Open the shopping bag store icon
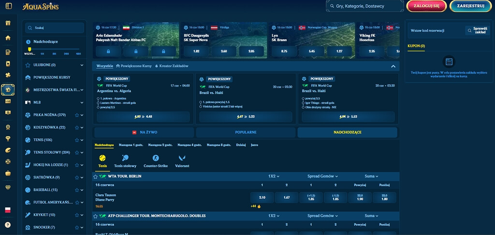Viewport: 495px width, 235px height. tap(8, 173)
